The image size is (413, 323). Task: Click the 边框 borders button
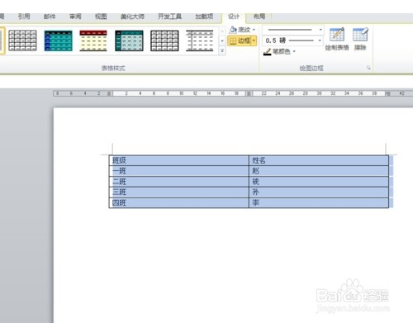[x=240, y=41]
